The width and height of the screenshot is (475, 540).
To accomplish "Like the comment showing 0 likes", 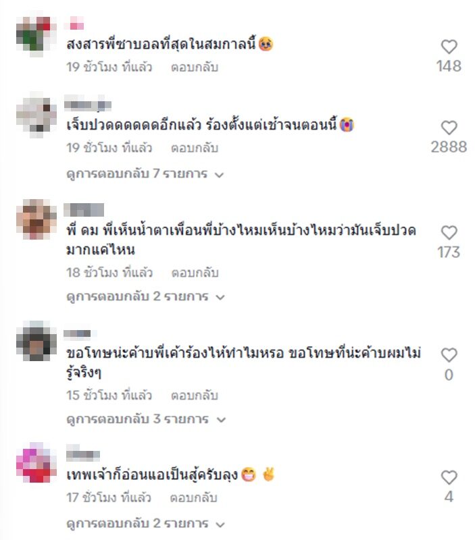I will point(449,355).
